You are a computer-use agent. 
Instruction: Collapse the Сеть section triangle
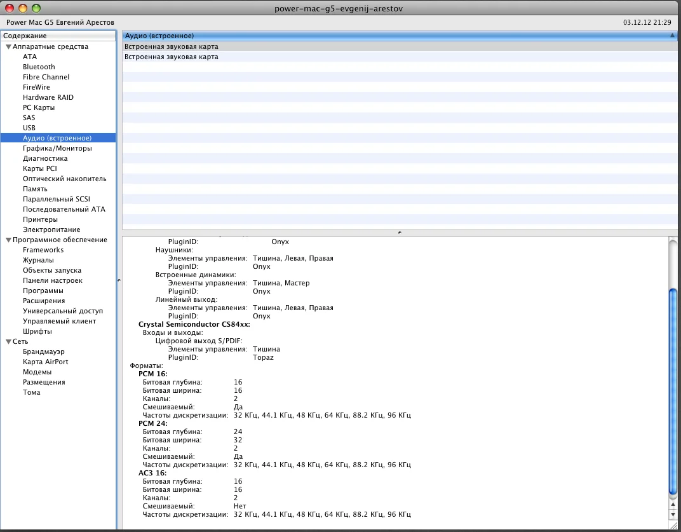point(8,341)
